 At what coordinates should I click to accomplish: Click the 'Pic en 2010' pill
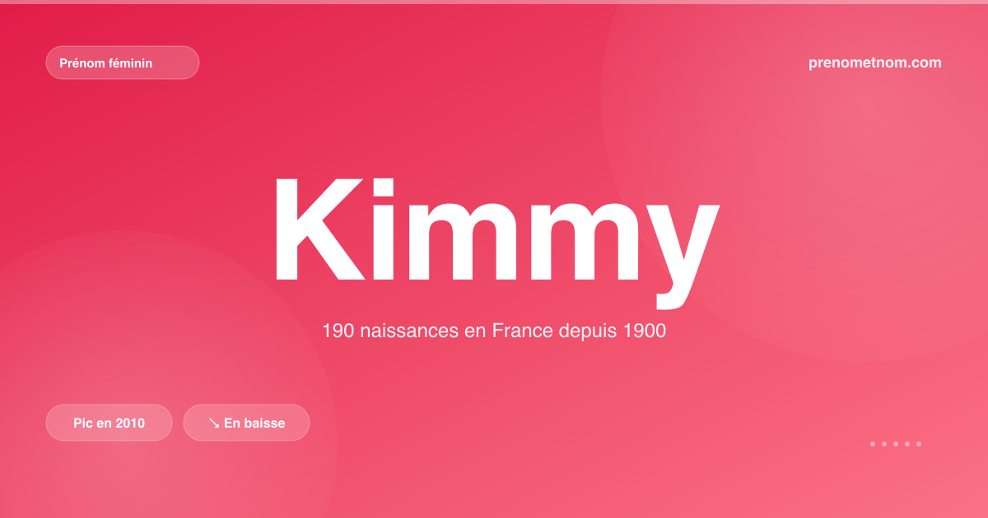click(x=109, y=423)
